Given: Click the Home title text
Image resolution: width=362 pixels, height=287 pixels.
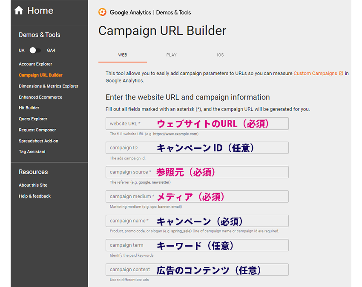Looking at the screenshot, I should click(x=40, y=10).
